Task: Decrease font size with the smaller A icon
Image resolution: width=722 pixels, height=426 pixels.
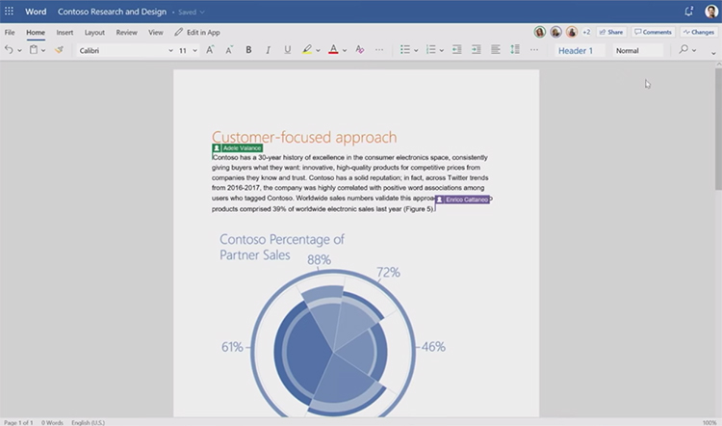Action: pyautogui.click(x=229, y=50)
